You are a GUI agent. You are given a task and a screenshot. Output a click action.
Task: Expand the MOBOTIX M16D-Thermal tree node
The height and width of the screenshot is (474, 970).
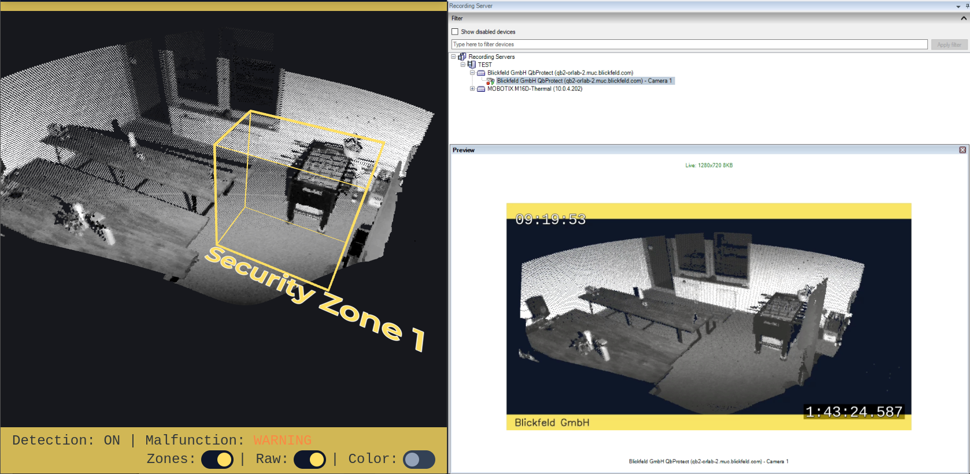click(x=472, y=89)
